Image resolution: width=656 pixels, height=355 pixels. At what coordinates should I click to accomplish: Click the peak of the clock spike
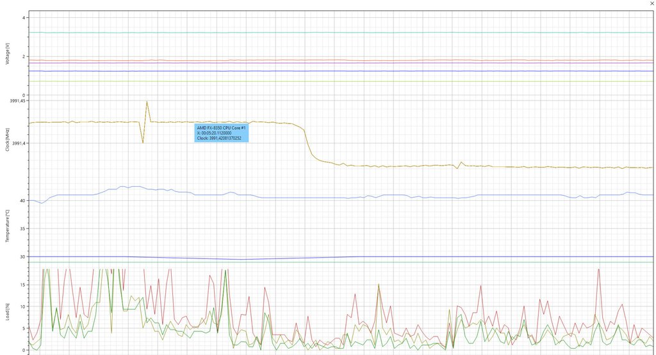(x=147, y=101)
